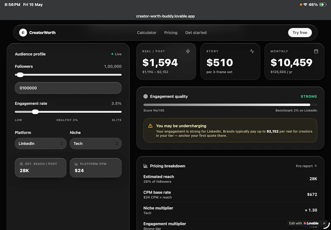Click the Engagement quality score progress bar
Image resolution: width=331 pixels, height=230 pixels.
coord(230,105)
